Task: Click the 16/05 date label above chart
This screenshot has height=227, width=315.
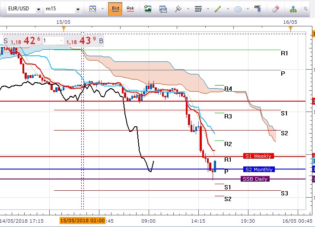Action: pyautogui.click(x=290, y=22)
